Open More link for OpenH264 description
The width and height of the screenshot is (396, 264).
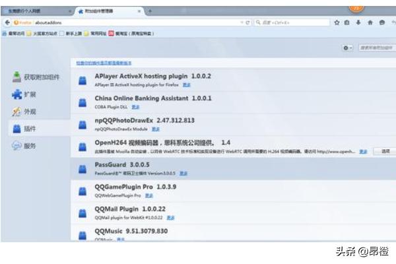pyautogui.click(x=363, y=152)
